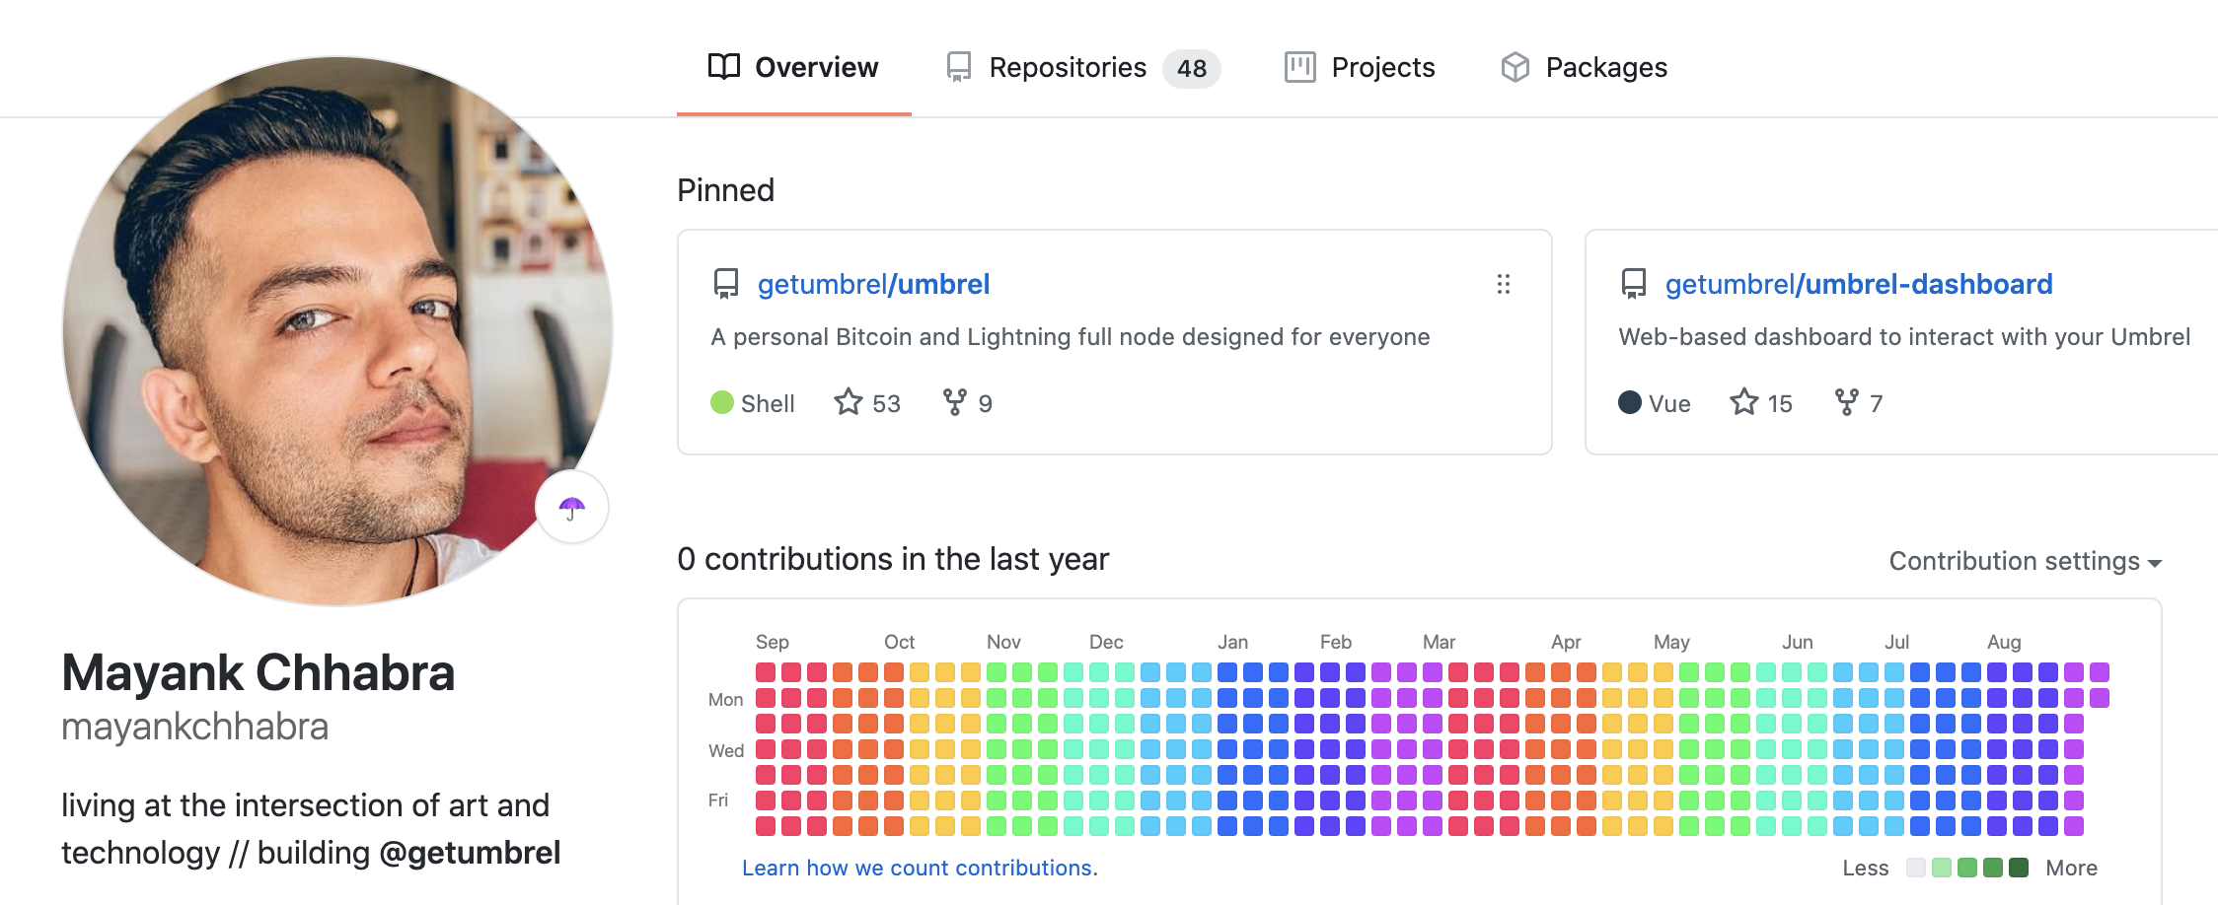The width and height of the screenshot is (2218, 905).
Task: View the 7 forks of umbrel-dashboard
Action: click(x=1859, y=403)
